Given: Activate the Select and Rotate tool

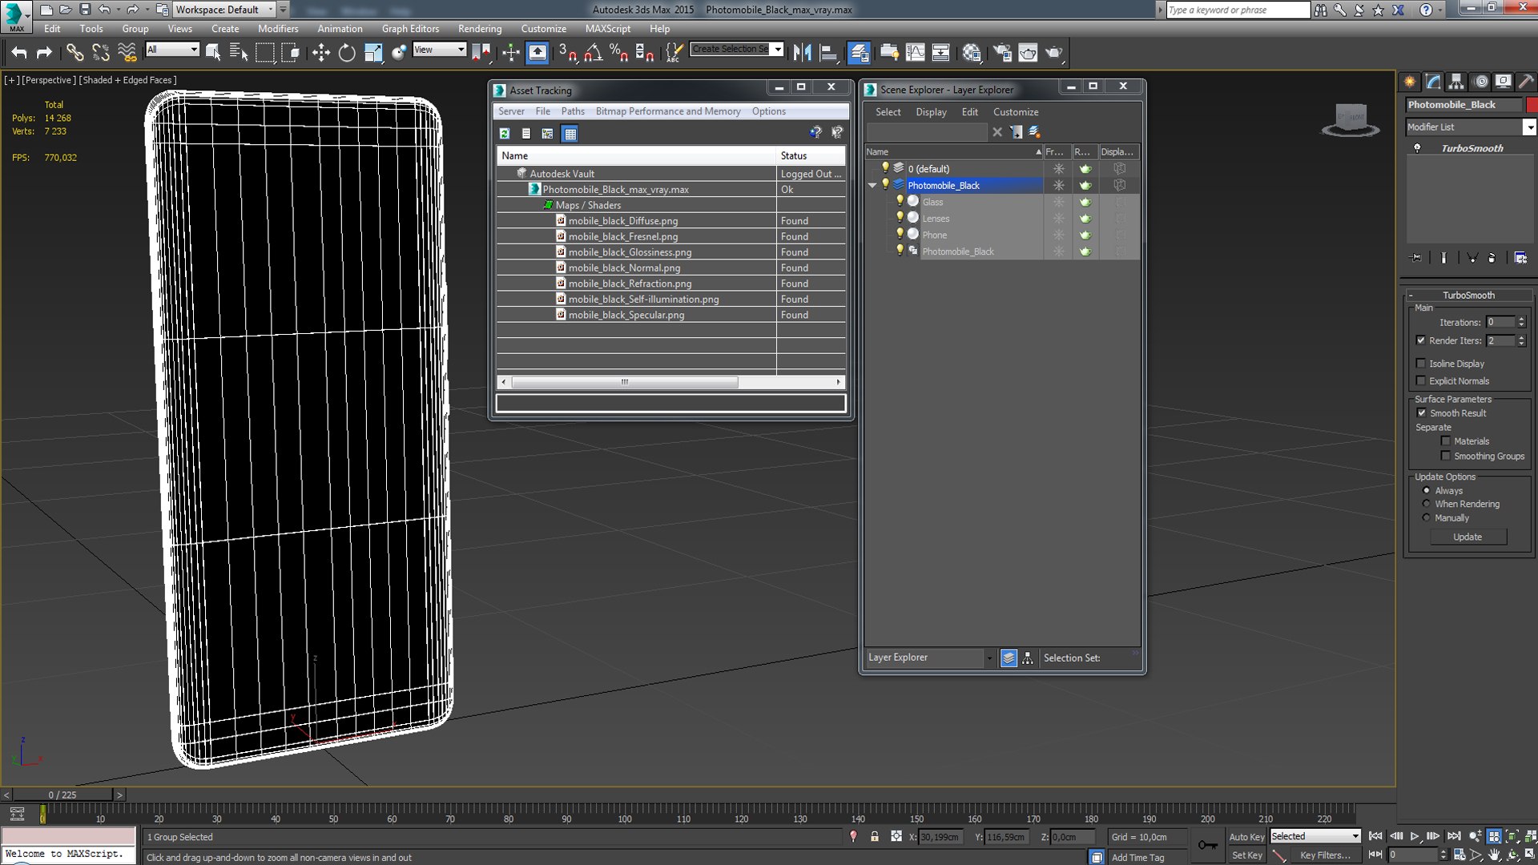Looking at the screenshot, I should click(x=347, y=53).
